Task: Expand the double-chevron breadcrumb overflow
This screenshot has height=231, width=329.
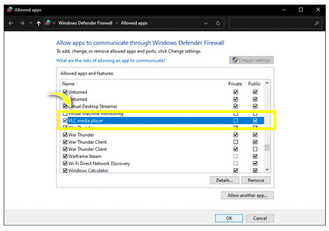Action: [x=54, y=23]
